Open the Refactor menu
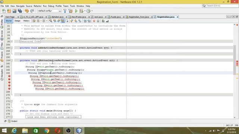The height and width of the screenshot is (134, 239). 37,6
